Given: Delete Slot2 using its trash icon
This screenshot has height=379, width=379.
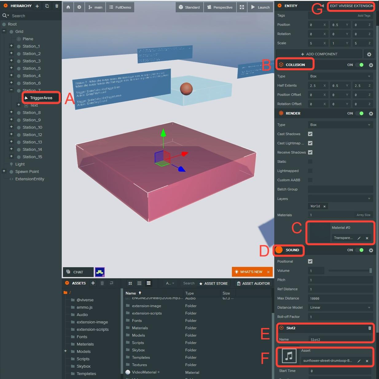Looking at the screenshot, I should pyautogui.click(x=369, y=328).
